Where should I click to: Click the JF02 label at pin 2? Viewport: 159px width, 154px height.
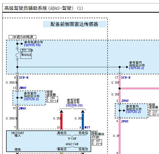pos(125,101)
